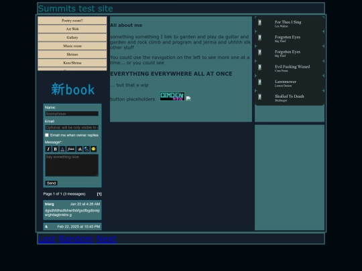Viewport: 362px width, 271px height.
Task: Select the For Thee I Sing track
Action: [x=290, y=23]
